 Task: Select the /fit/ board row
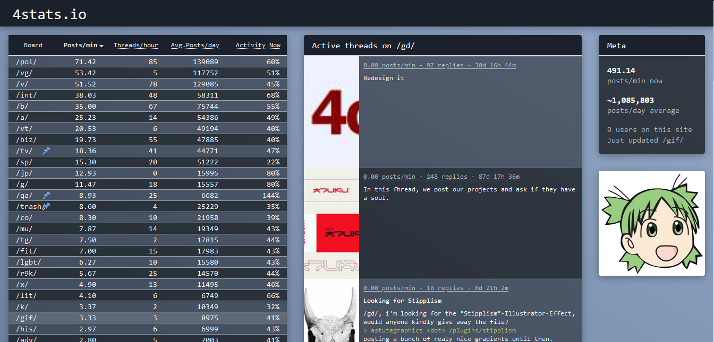tap(148, 251)
